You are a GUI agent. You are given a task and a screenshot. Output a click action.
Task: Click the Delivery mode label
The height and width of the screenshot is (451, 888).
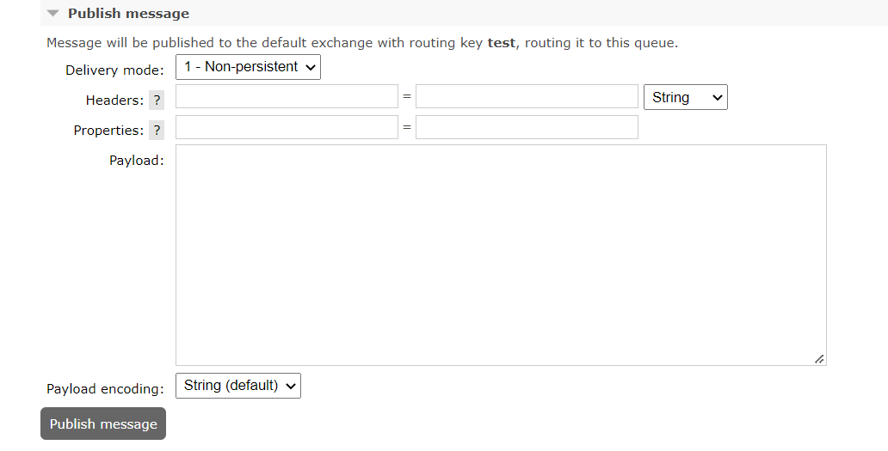[114, 70]
